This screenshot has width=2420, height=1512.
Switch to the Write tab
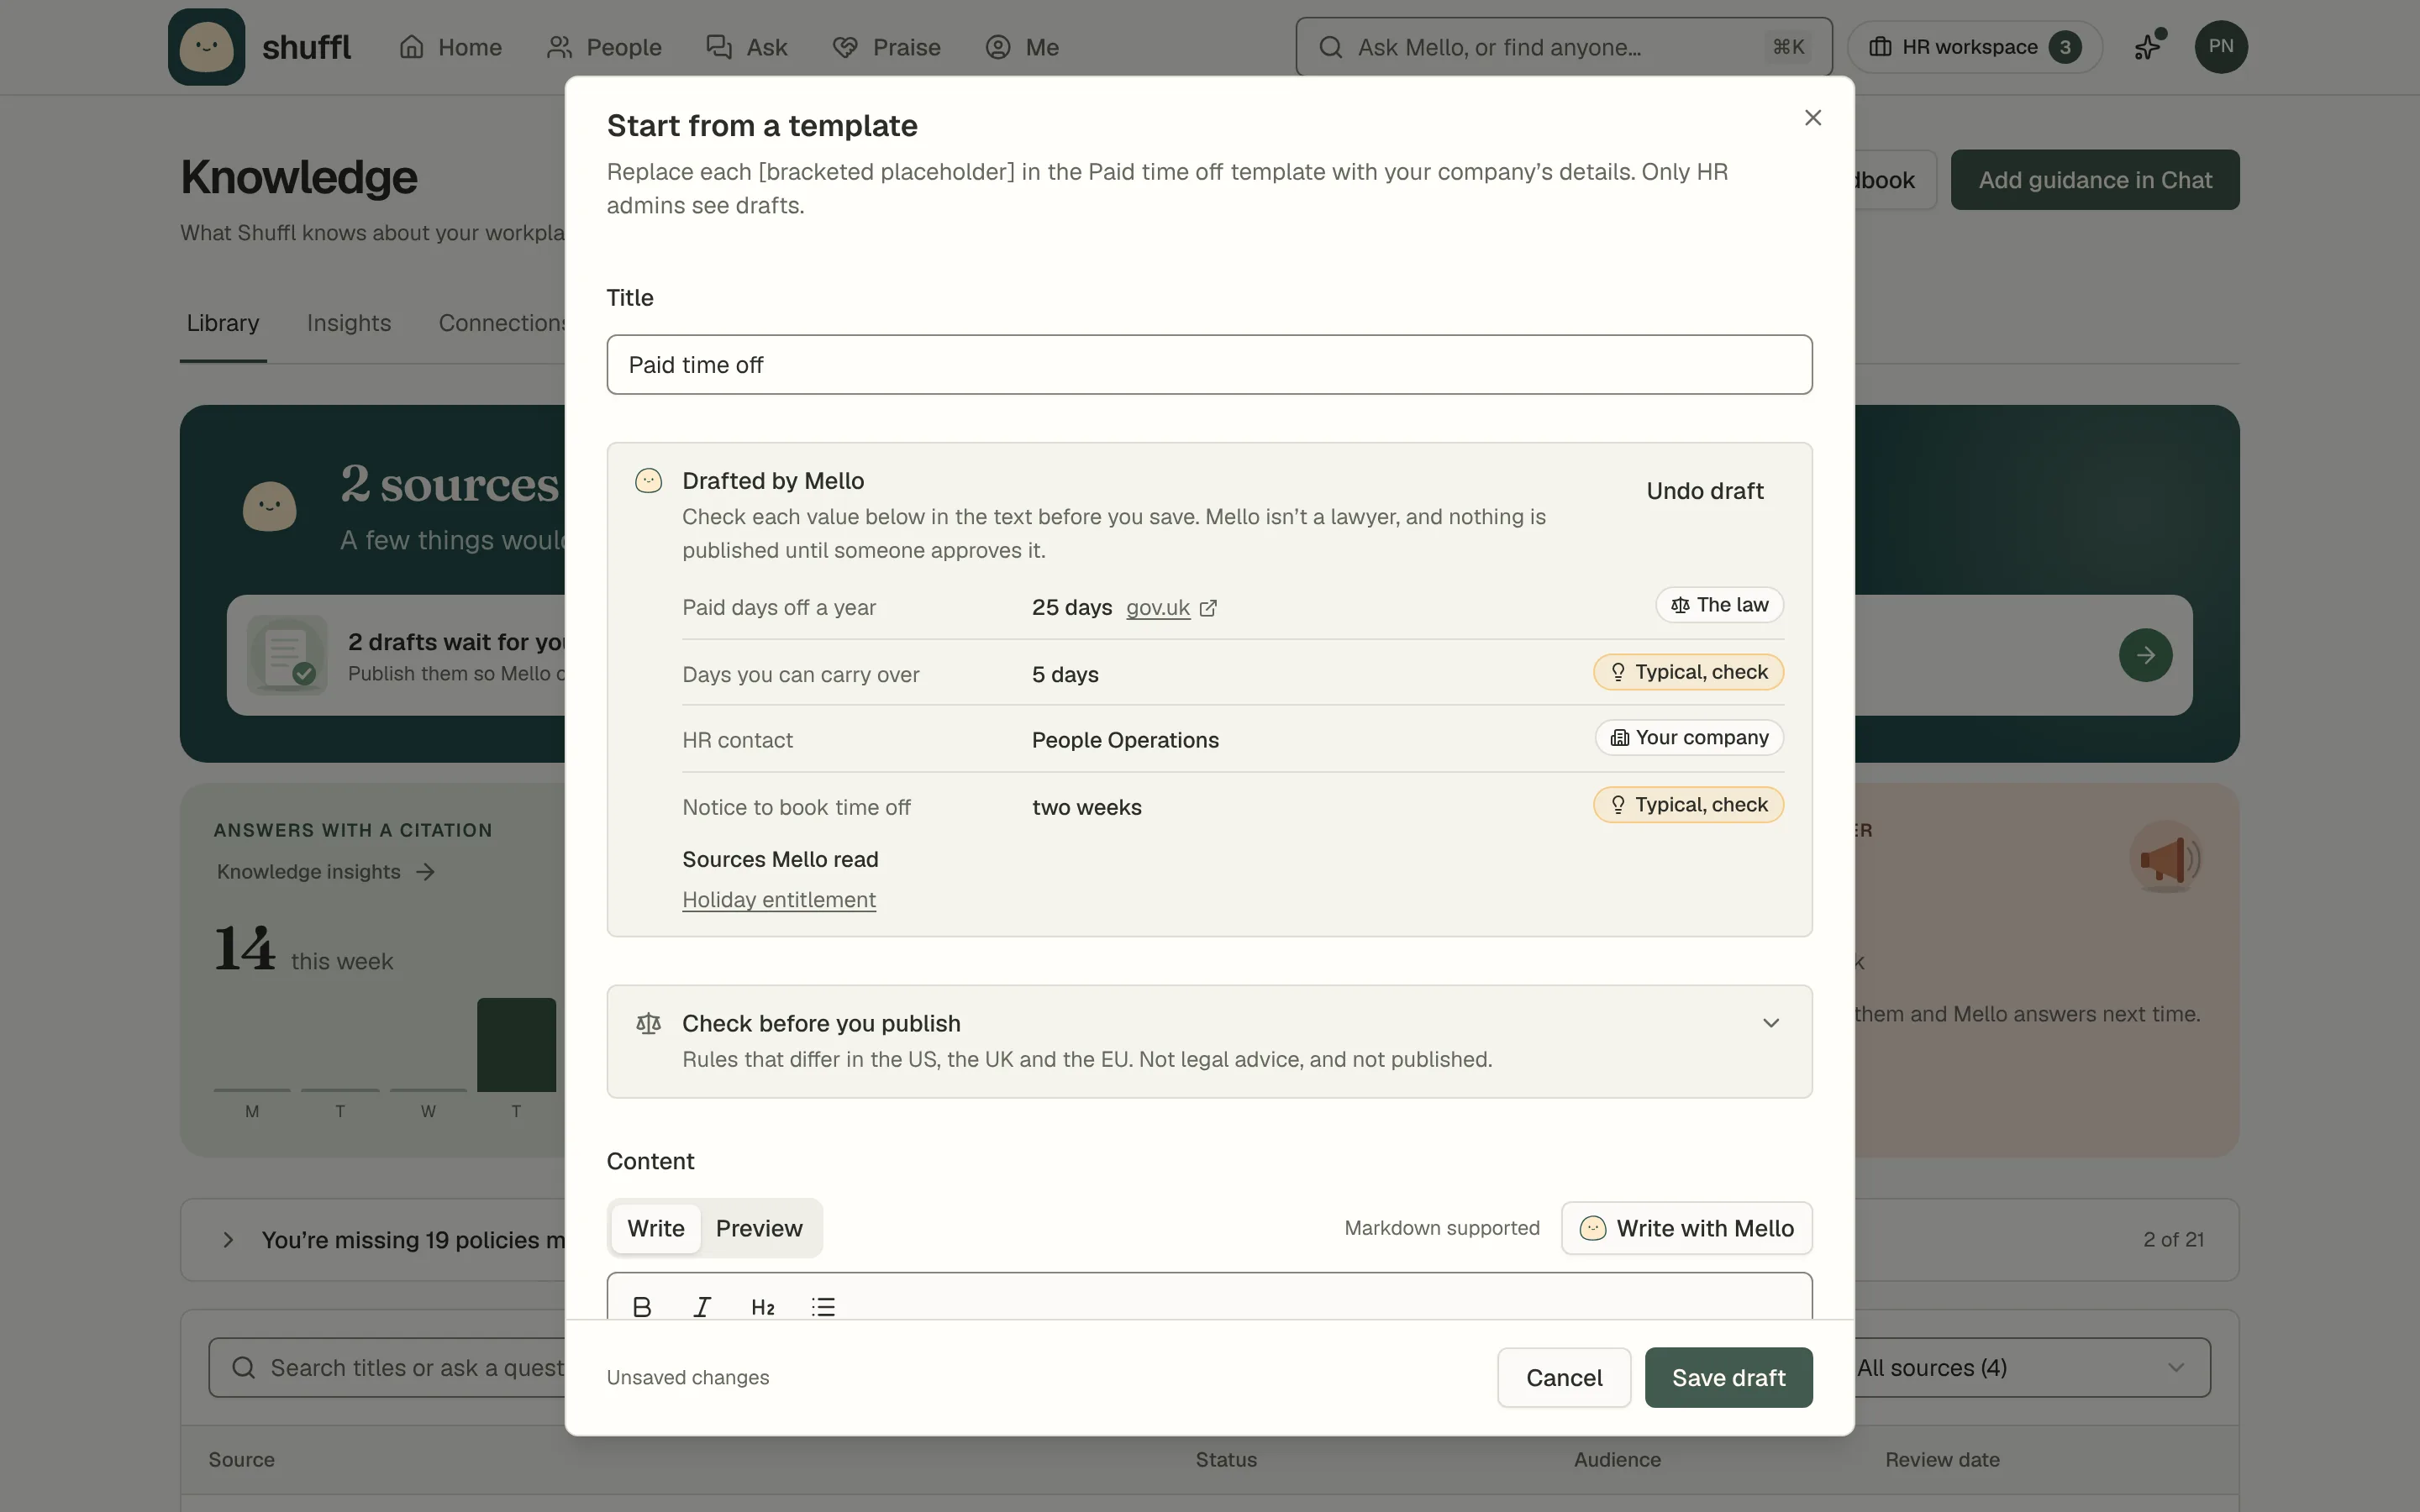pyautogui.click(x=655, y=1228)
